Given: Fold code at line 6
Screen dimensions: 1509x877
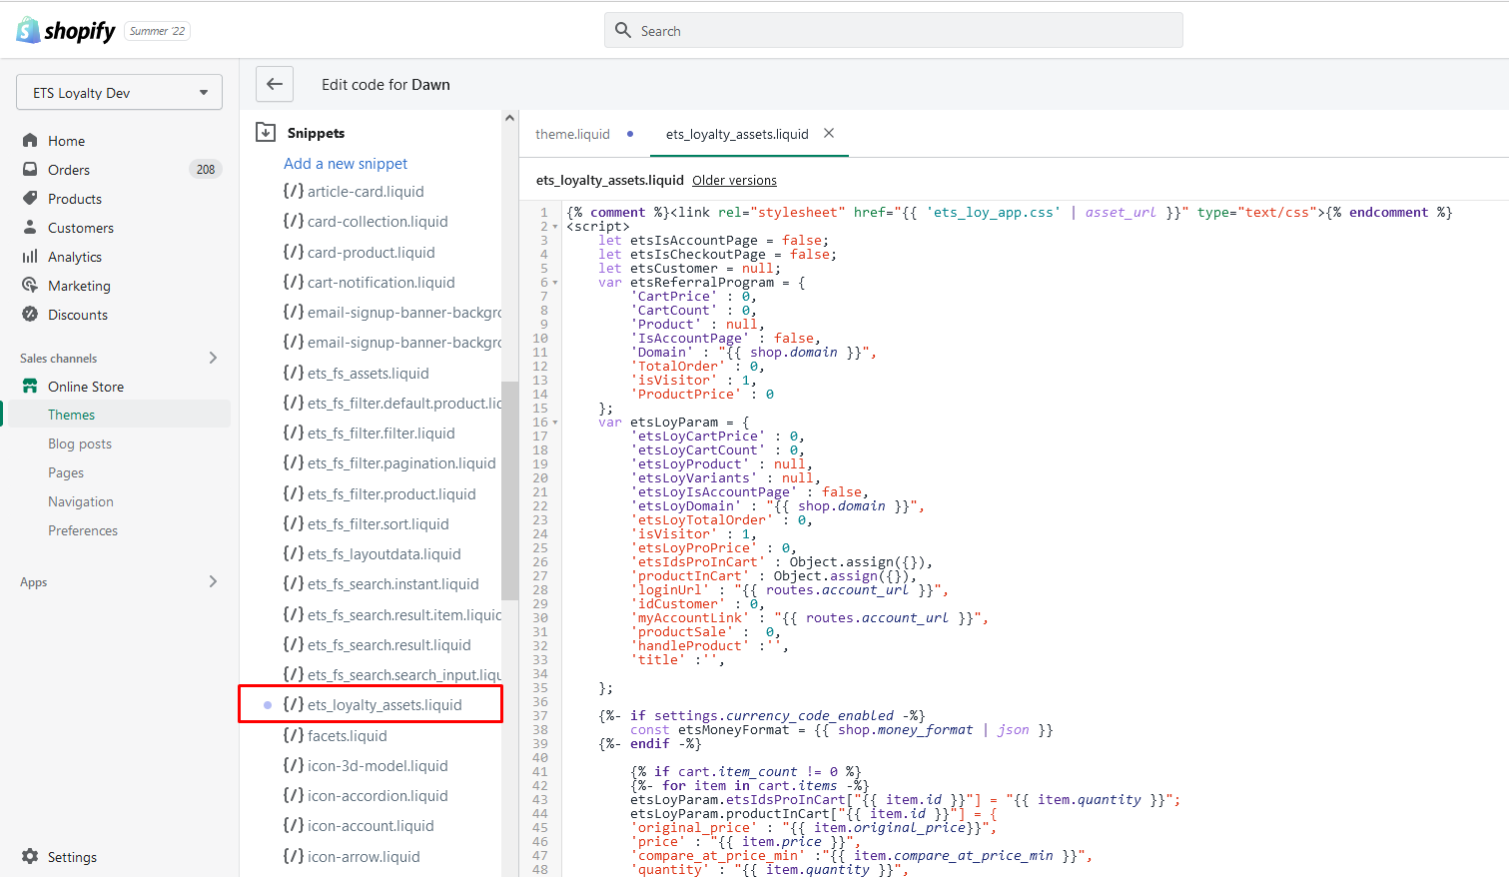Looking at the screenshot, I should 555,283.
